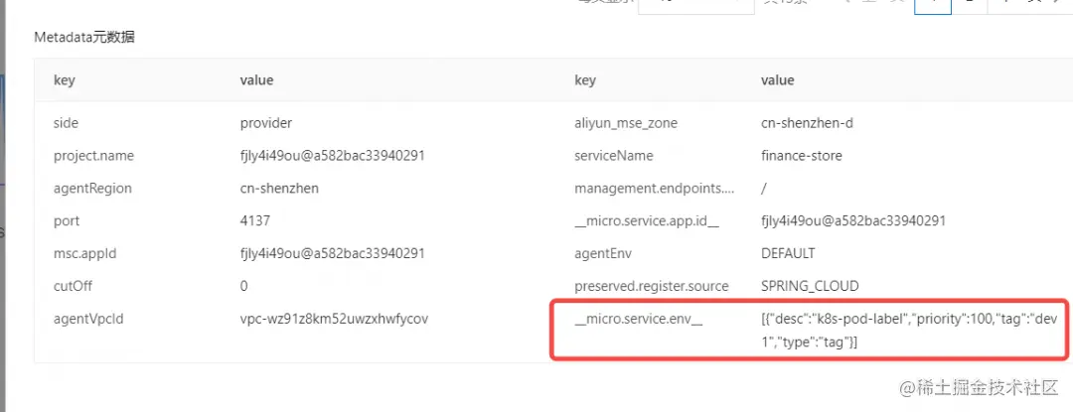
Task: Click the msc.appId key
Action: (84, 253)
